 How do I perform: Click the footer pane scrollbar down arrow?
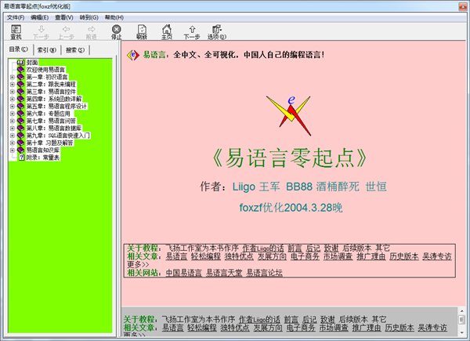pos(462,333)
